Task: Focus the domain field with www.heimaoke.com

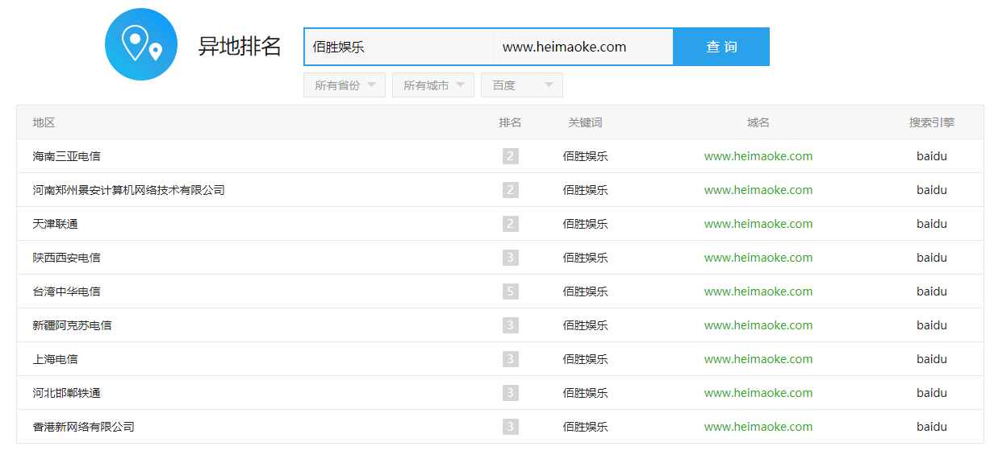Action: click(583, 47)
